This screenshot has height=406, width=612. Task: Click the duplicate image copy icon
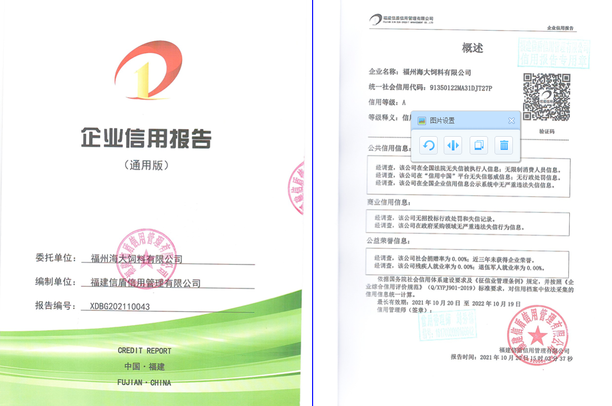(478, 146)
